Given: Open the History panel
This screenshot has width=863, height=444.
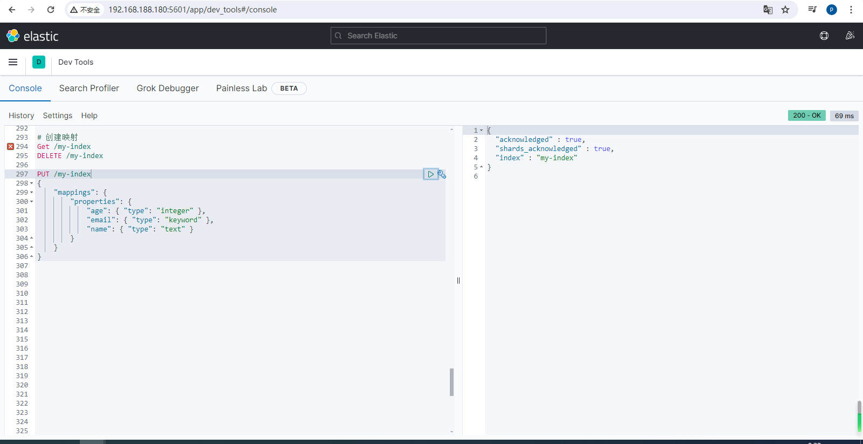Looking at the screenshot, I should 21,115.
